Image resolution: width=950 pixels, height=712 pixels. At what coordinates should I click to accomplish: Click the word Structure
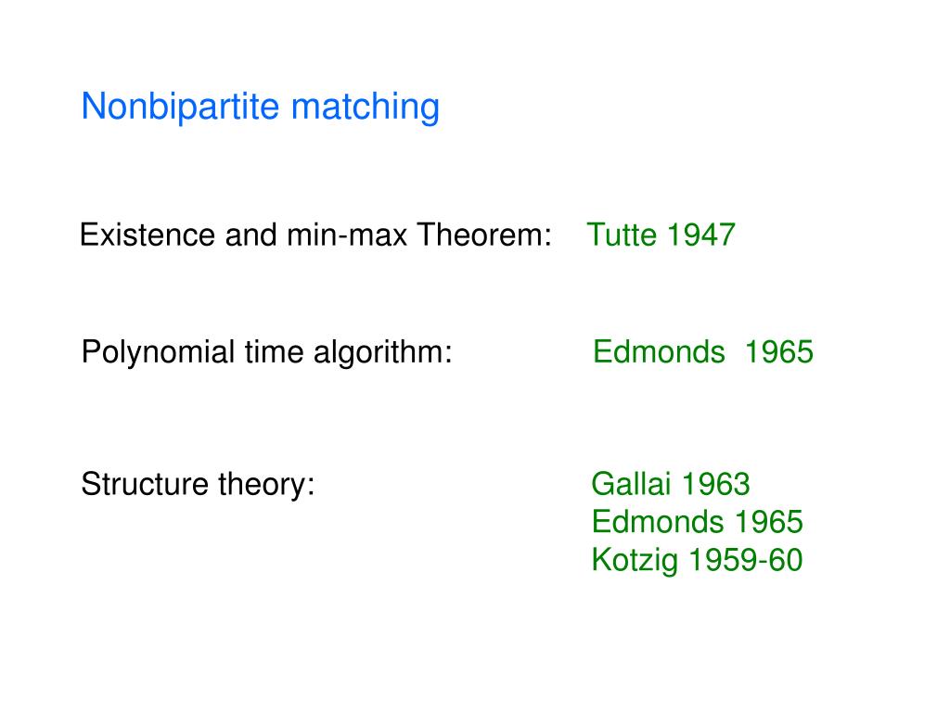tap(144, 484)
